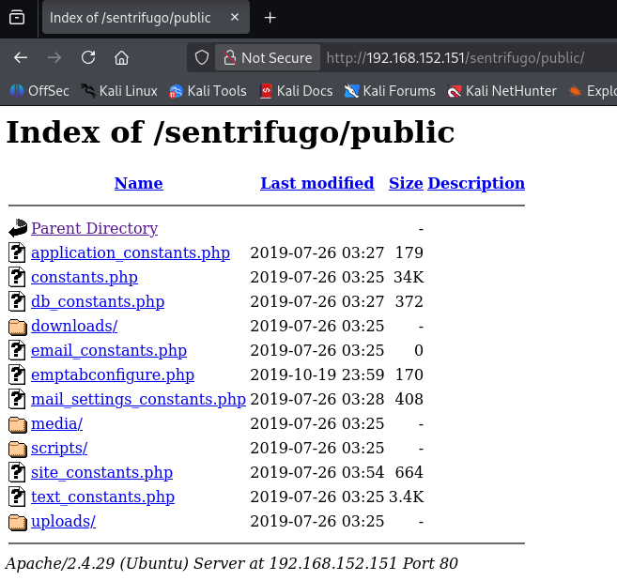The image size is (617, 581).
Task: Close the Index of /sentrifugo/public tab
Action: 235,17
